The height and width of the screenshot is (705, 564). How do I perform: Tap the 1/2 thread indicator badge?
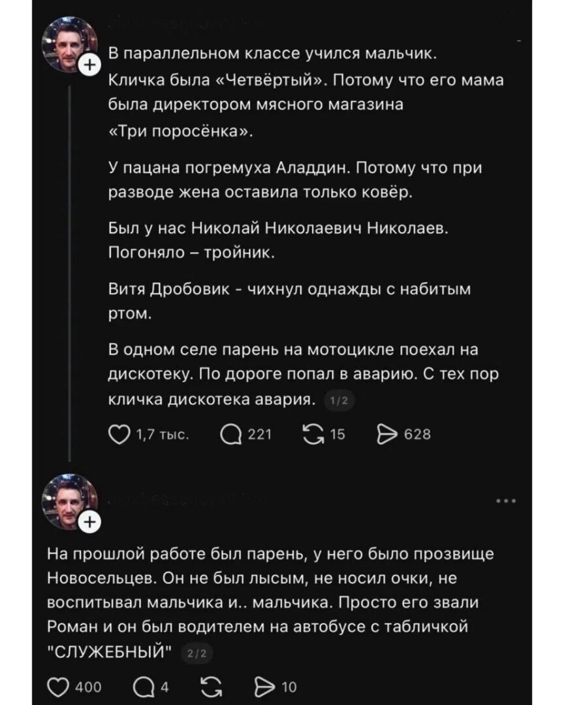pos(339,401)
